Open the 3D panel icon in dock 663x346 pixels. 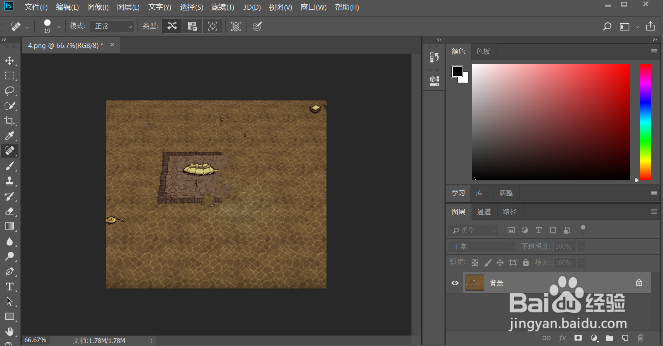tap(434, 81)
